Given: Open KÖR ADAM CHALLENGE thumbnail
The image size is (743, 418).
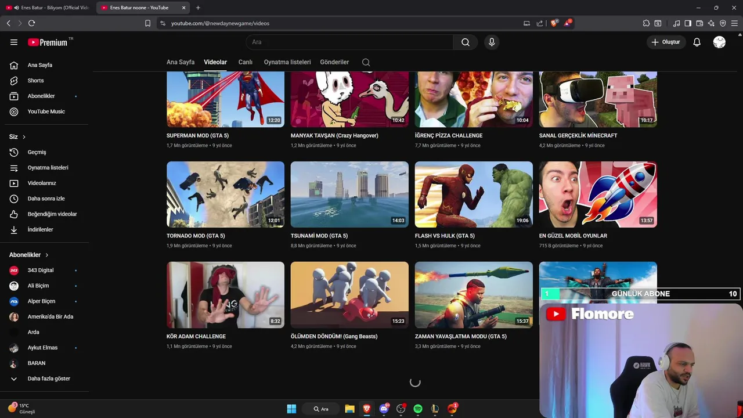Looking at the screenshot, I should (225, 295).
